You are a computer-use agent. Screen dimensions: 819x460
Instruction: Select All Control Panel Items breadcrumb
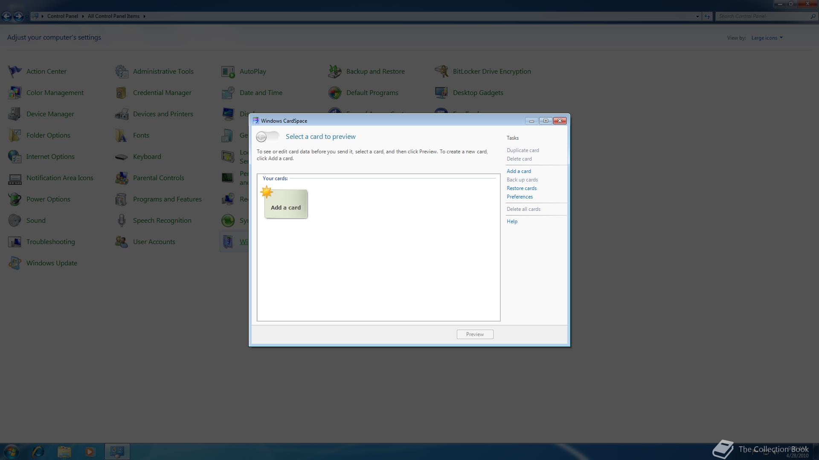click(113, 16)
